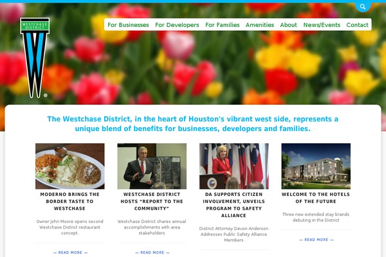
Task: Click the search magnifier icon
Action: point(363,7)
